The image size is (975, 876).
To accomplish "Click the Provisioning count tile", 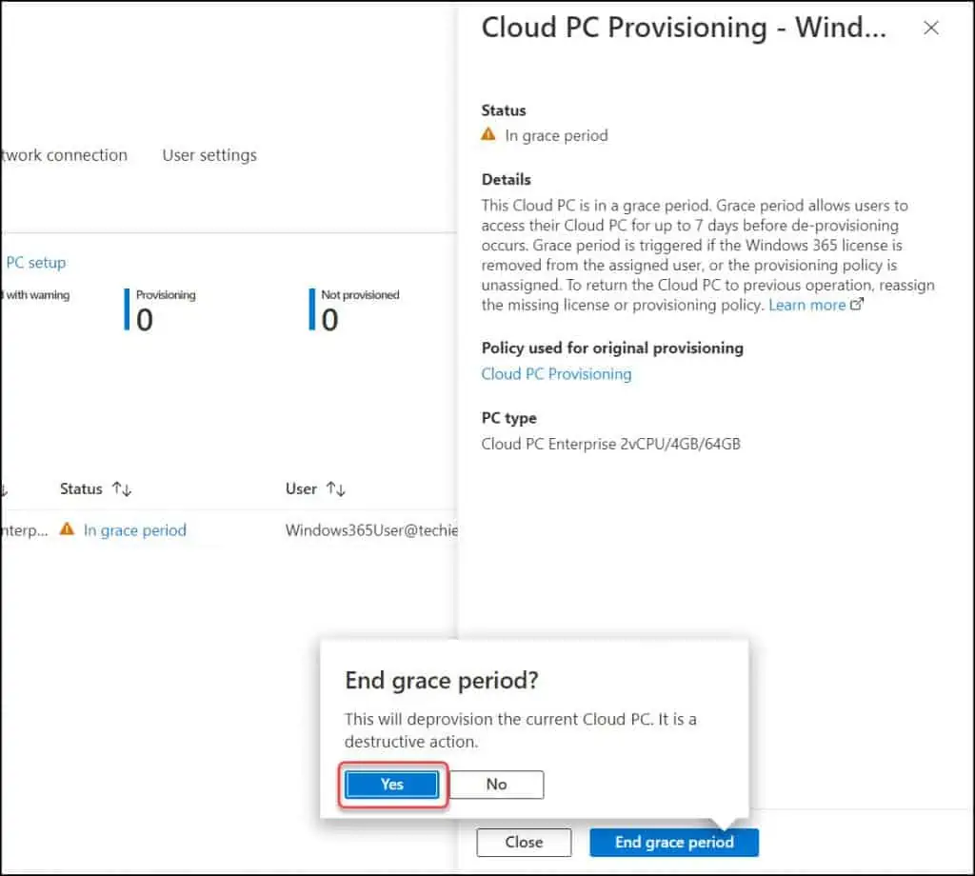I will pos(160,309).
